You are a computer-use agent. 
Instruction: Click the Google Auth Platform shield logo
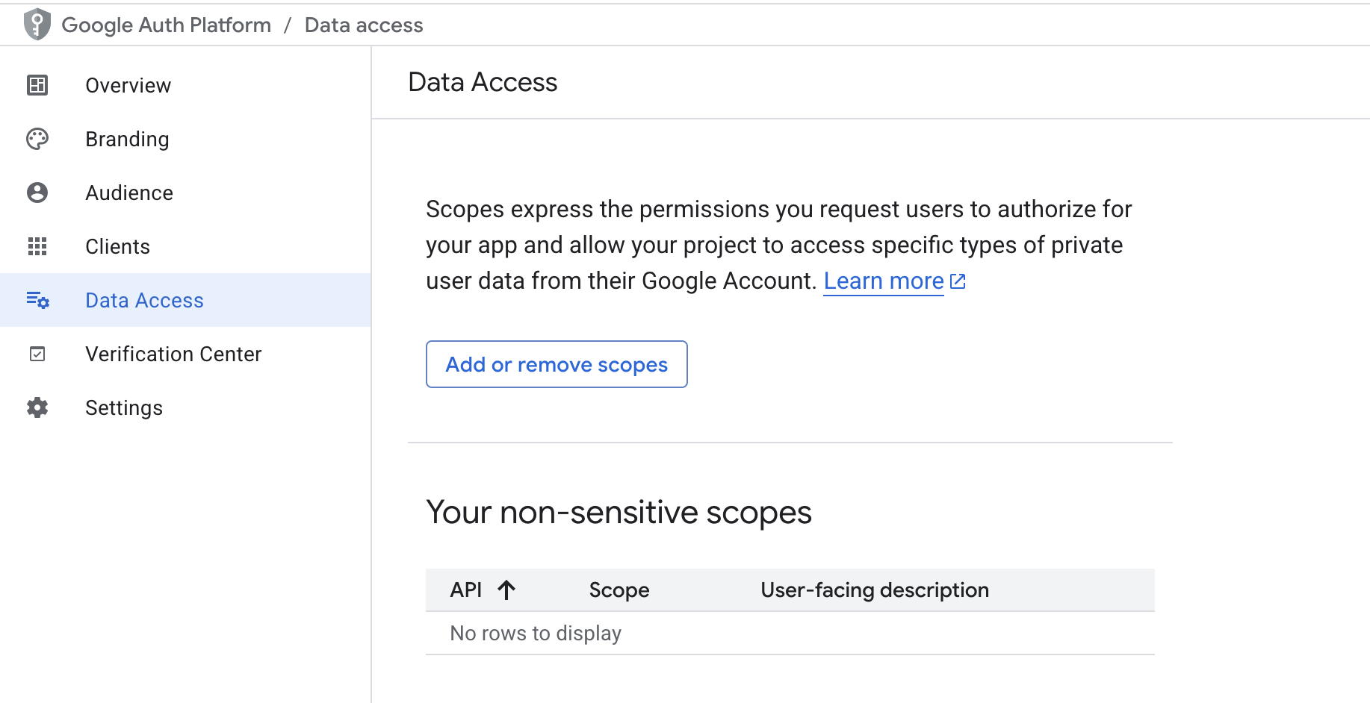click(x=37, y=24)
